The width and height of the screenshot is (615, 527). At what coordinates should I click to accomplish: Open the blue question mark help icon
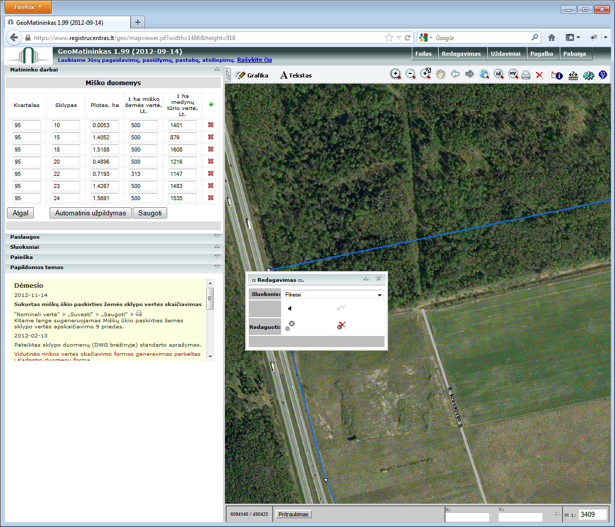click(602, 74)
